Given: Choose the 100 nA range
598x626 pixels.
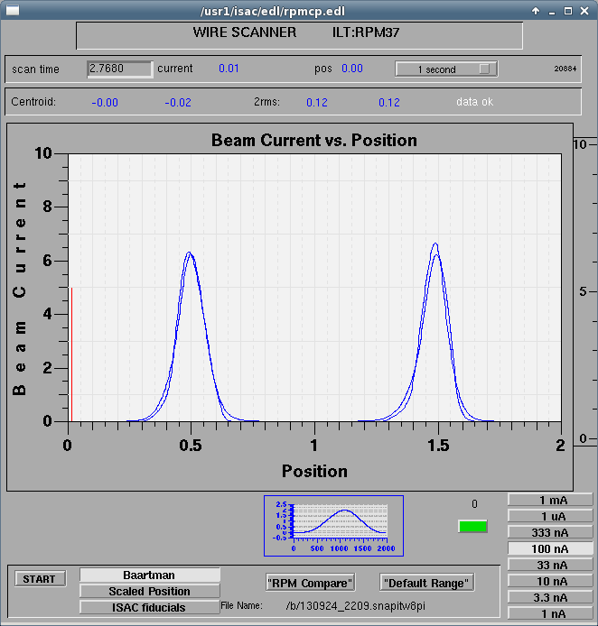Looking at the screenshot, I should point(550,548).
